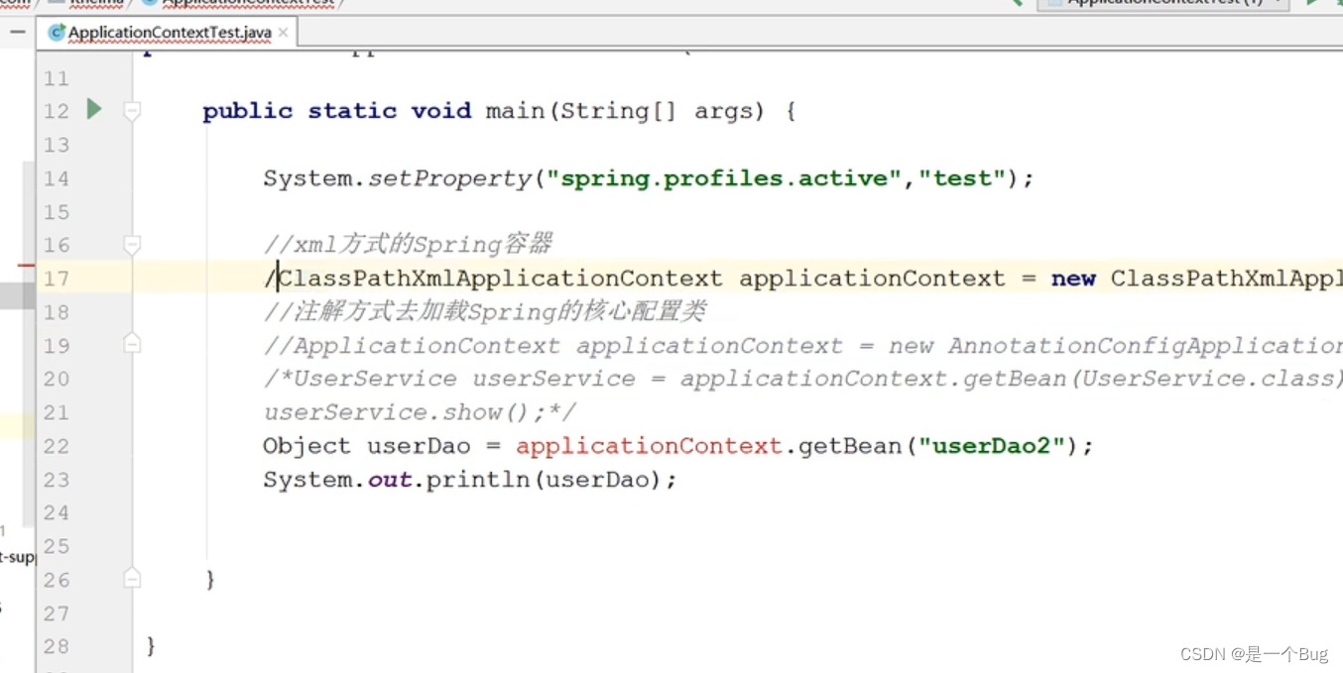
Task: Click commented //ApplicationContext on line 19
Action: tap(412, 346)
